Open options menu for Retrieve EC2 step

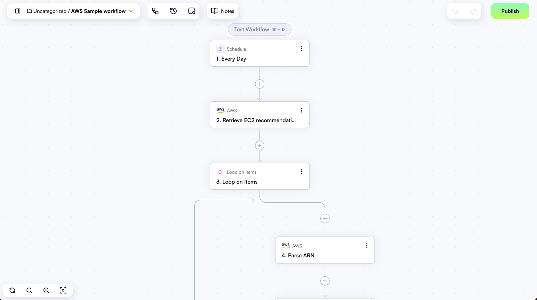click(301, 110)
